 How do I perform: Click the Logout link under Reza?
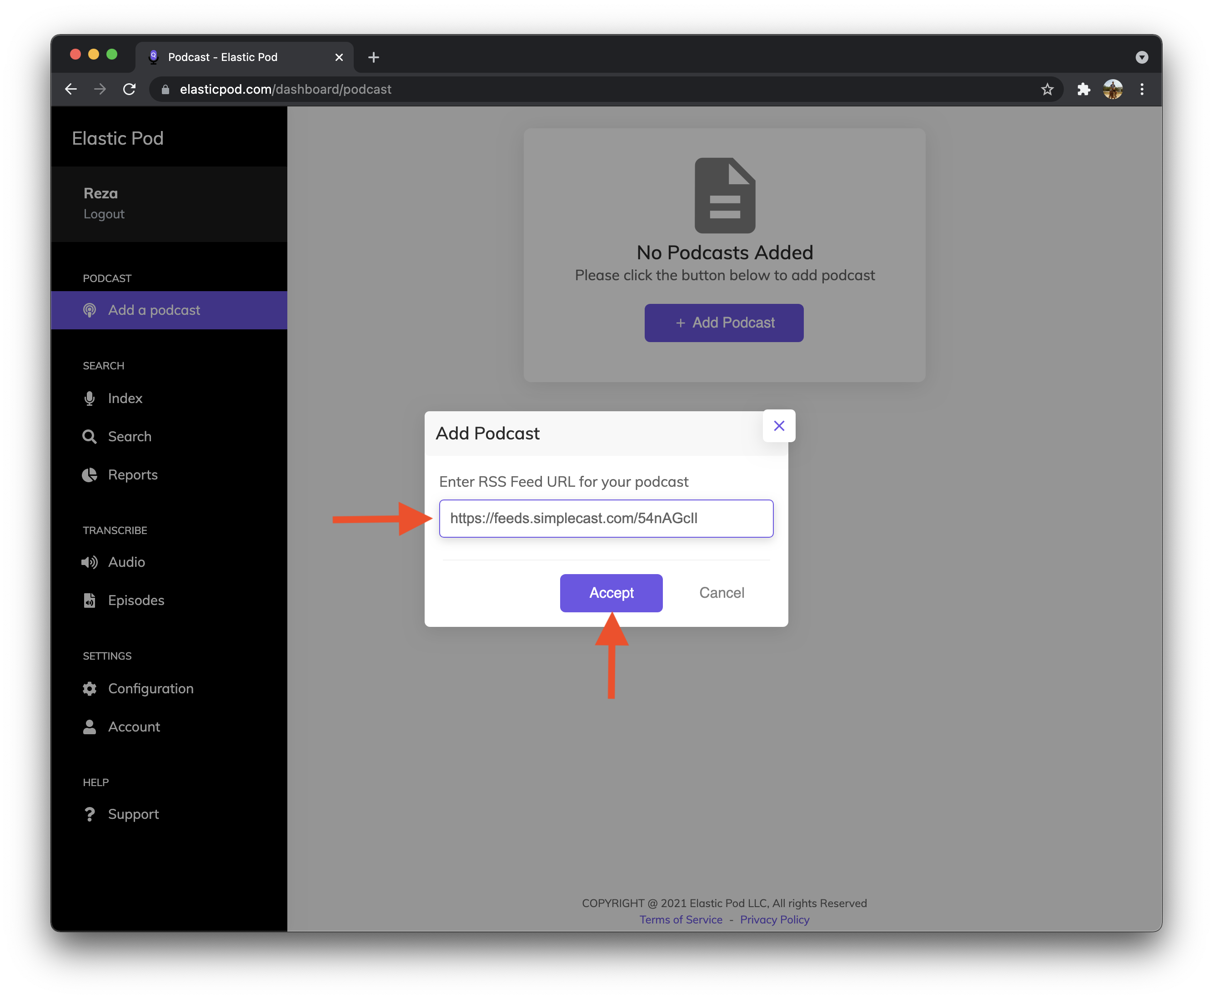[x=104, y=214]
